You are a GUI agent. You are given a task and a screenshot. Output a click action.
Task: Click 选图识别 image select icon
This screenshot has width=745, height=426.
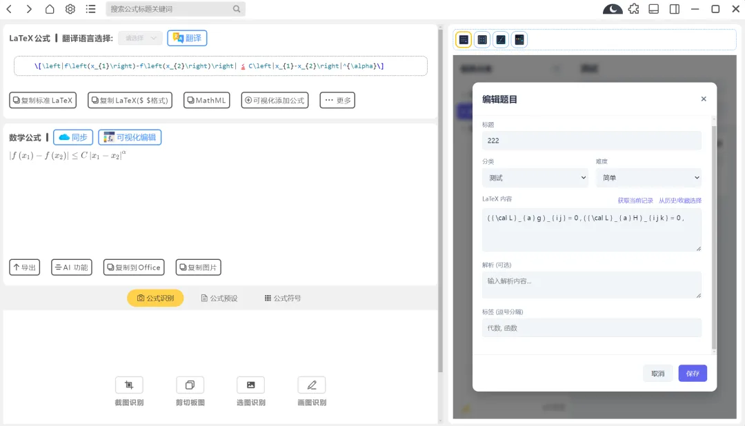point(251,385)
